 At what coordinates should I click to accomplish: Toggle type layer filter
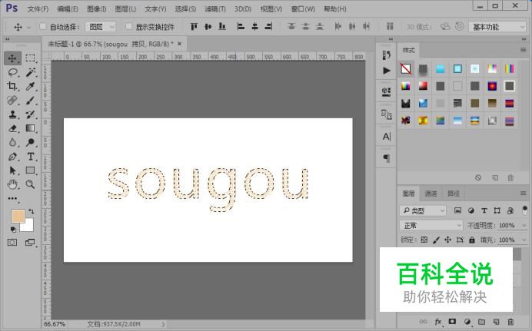[484, 210]
